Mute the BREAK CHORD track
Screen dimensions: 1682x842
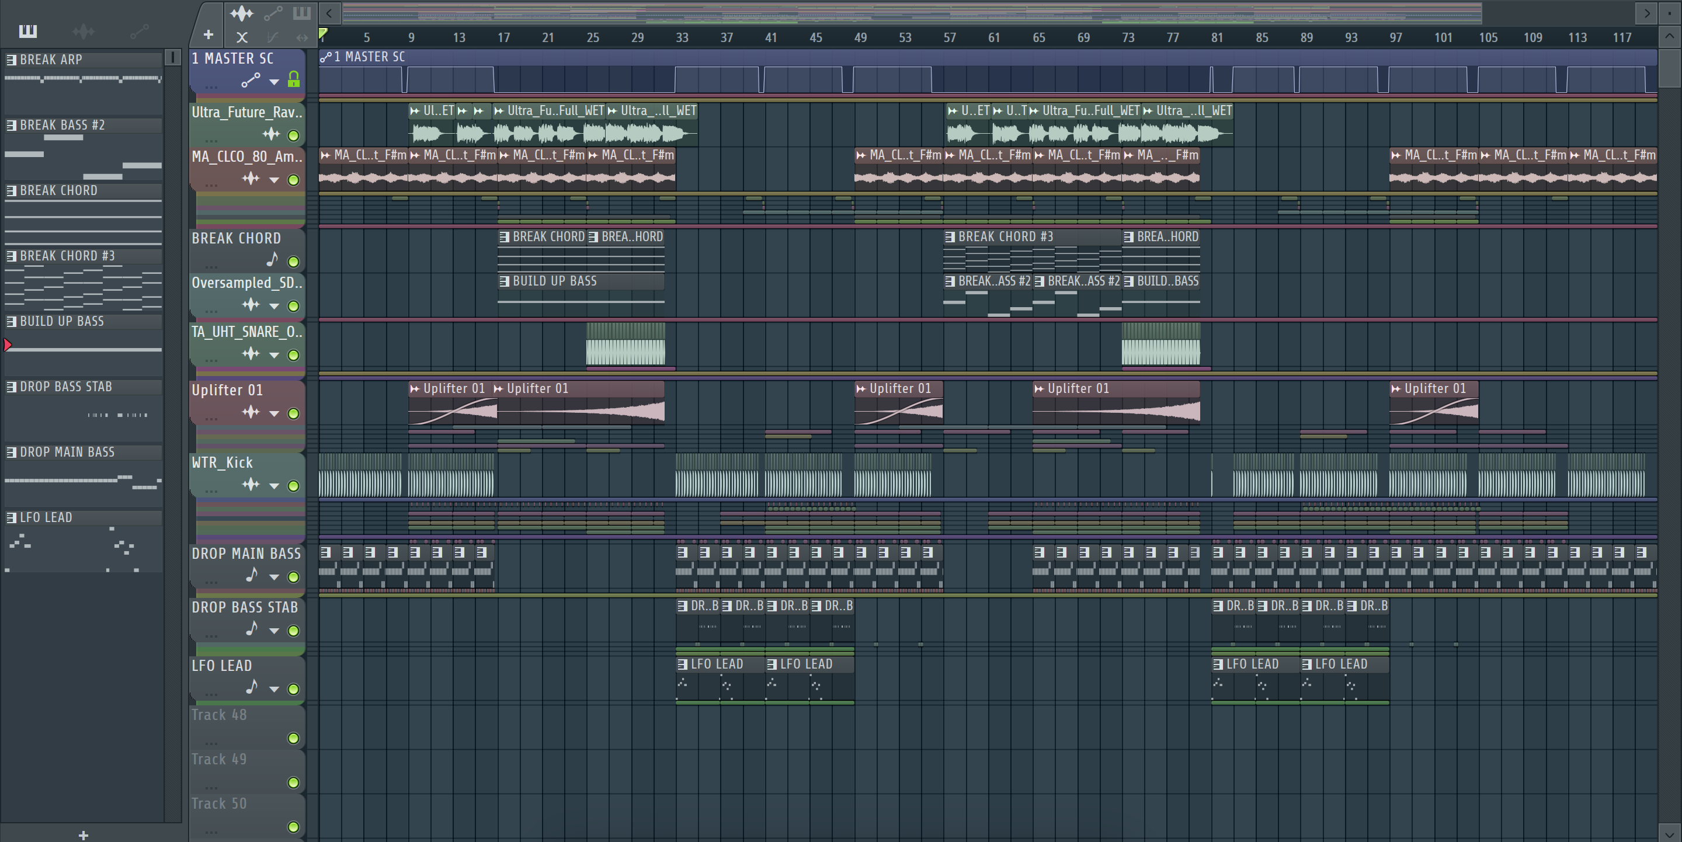(x=294, y=262)
